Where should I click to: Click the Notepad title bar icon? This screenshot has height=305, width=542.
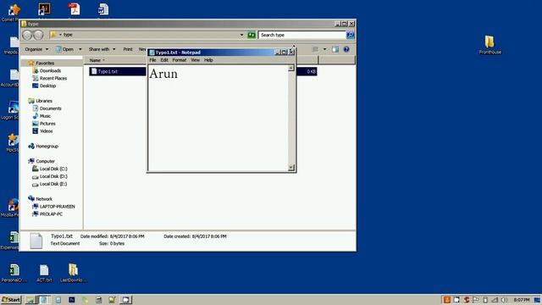[152, 53]
